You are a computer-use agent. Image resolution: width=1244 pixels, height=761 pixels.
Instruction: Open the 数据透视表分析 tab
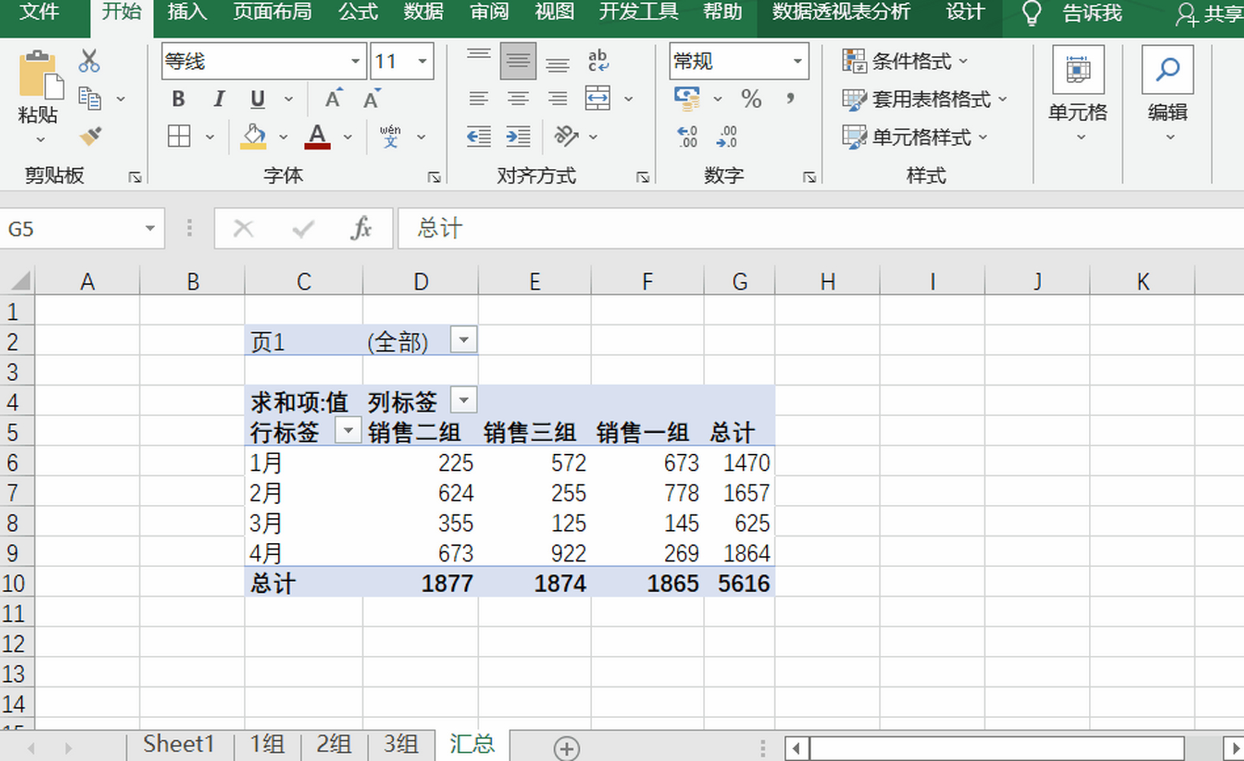tap(841, 12)
